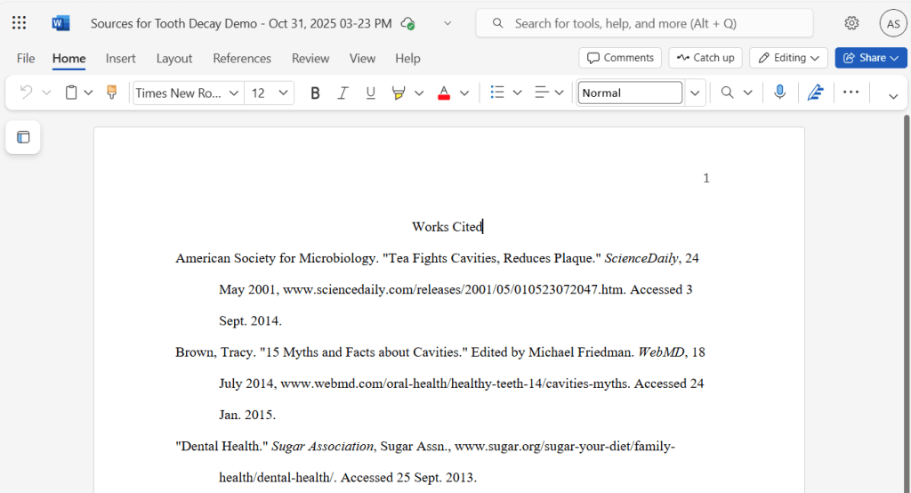Open the Comments pane
This screenshot has height=493, width=911.
620,58
